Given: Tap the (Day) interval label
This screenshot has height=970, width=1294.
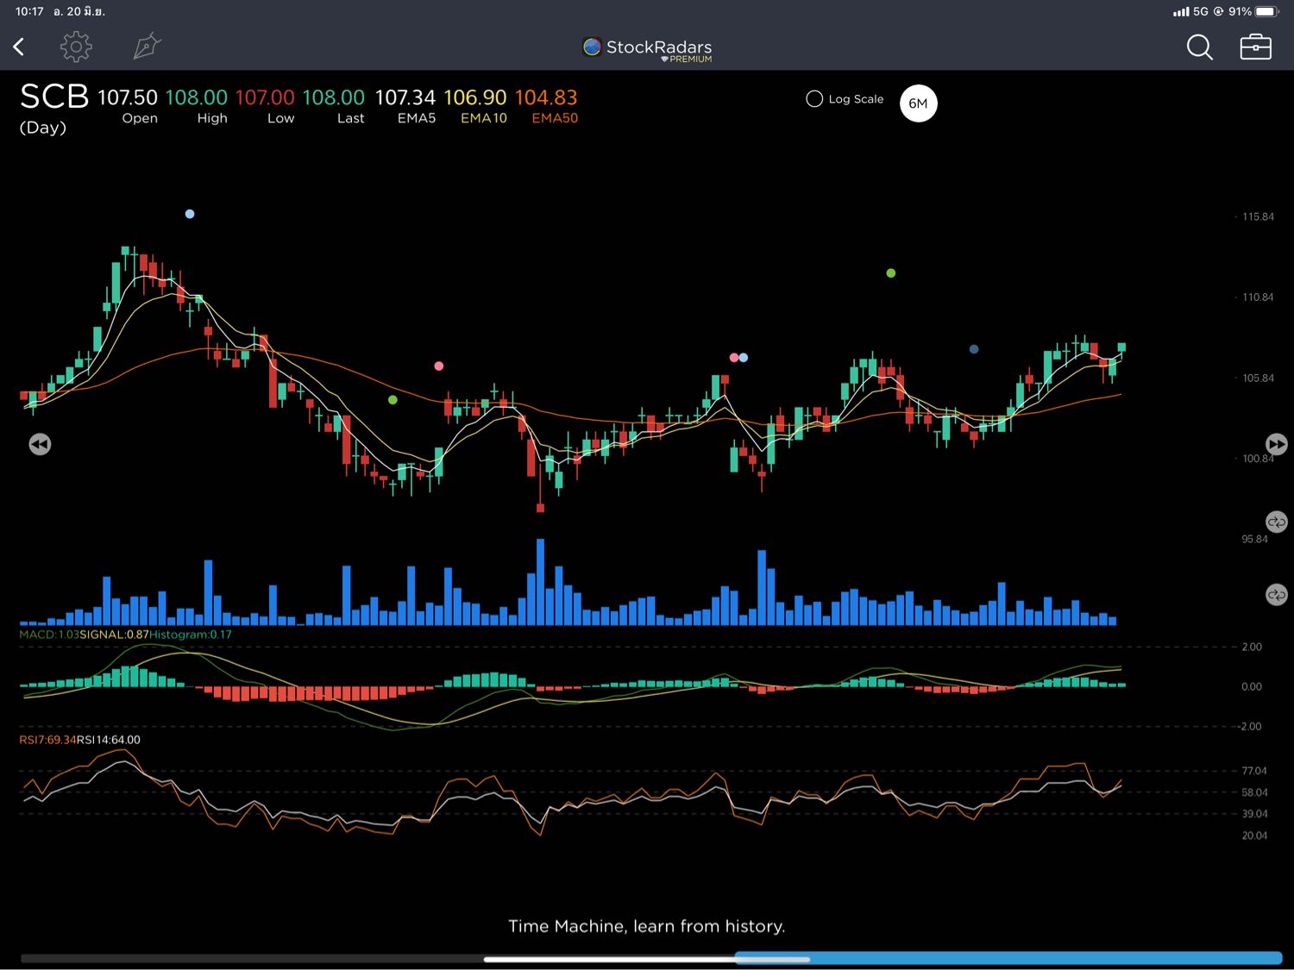Looking at the screenshot, I should coord(42,128).
